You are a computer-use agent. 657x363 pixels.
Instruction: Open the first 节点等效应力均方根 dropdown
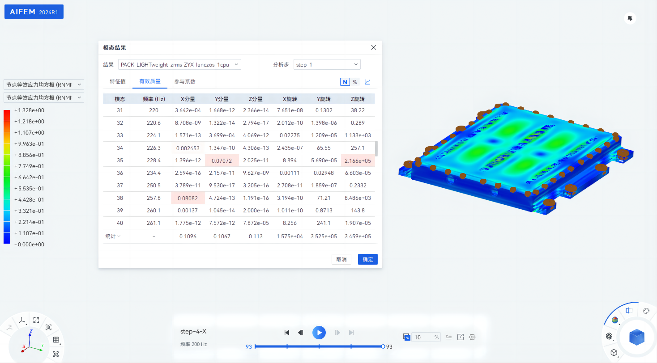tap(44, 84)
